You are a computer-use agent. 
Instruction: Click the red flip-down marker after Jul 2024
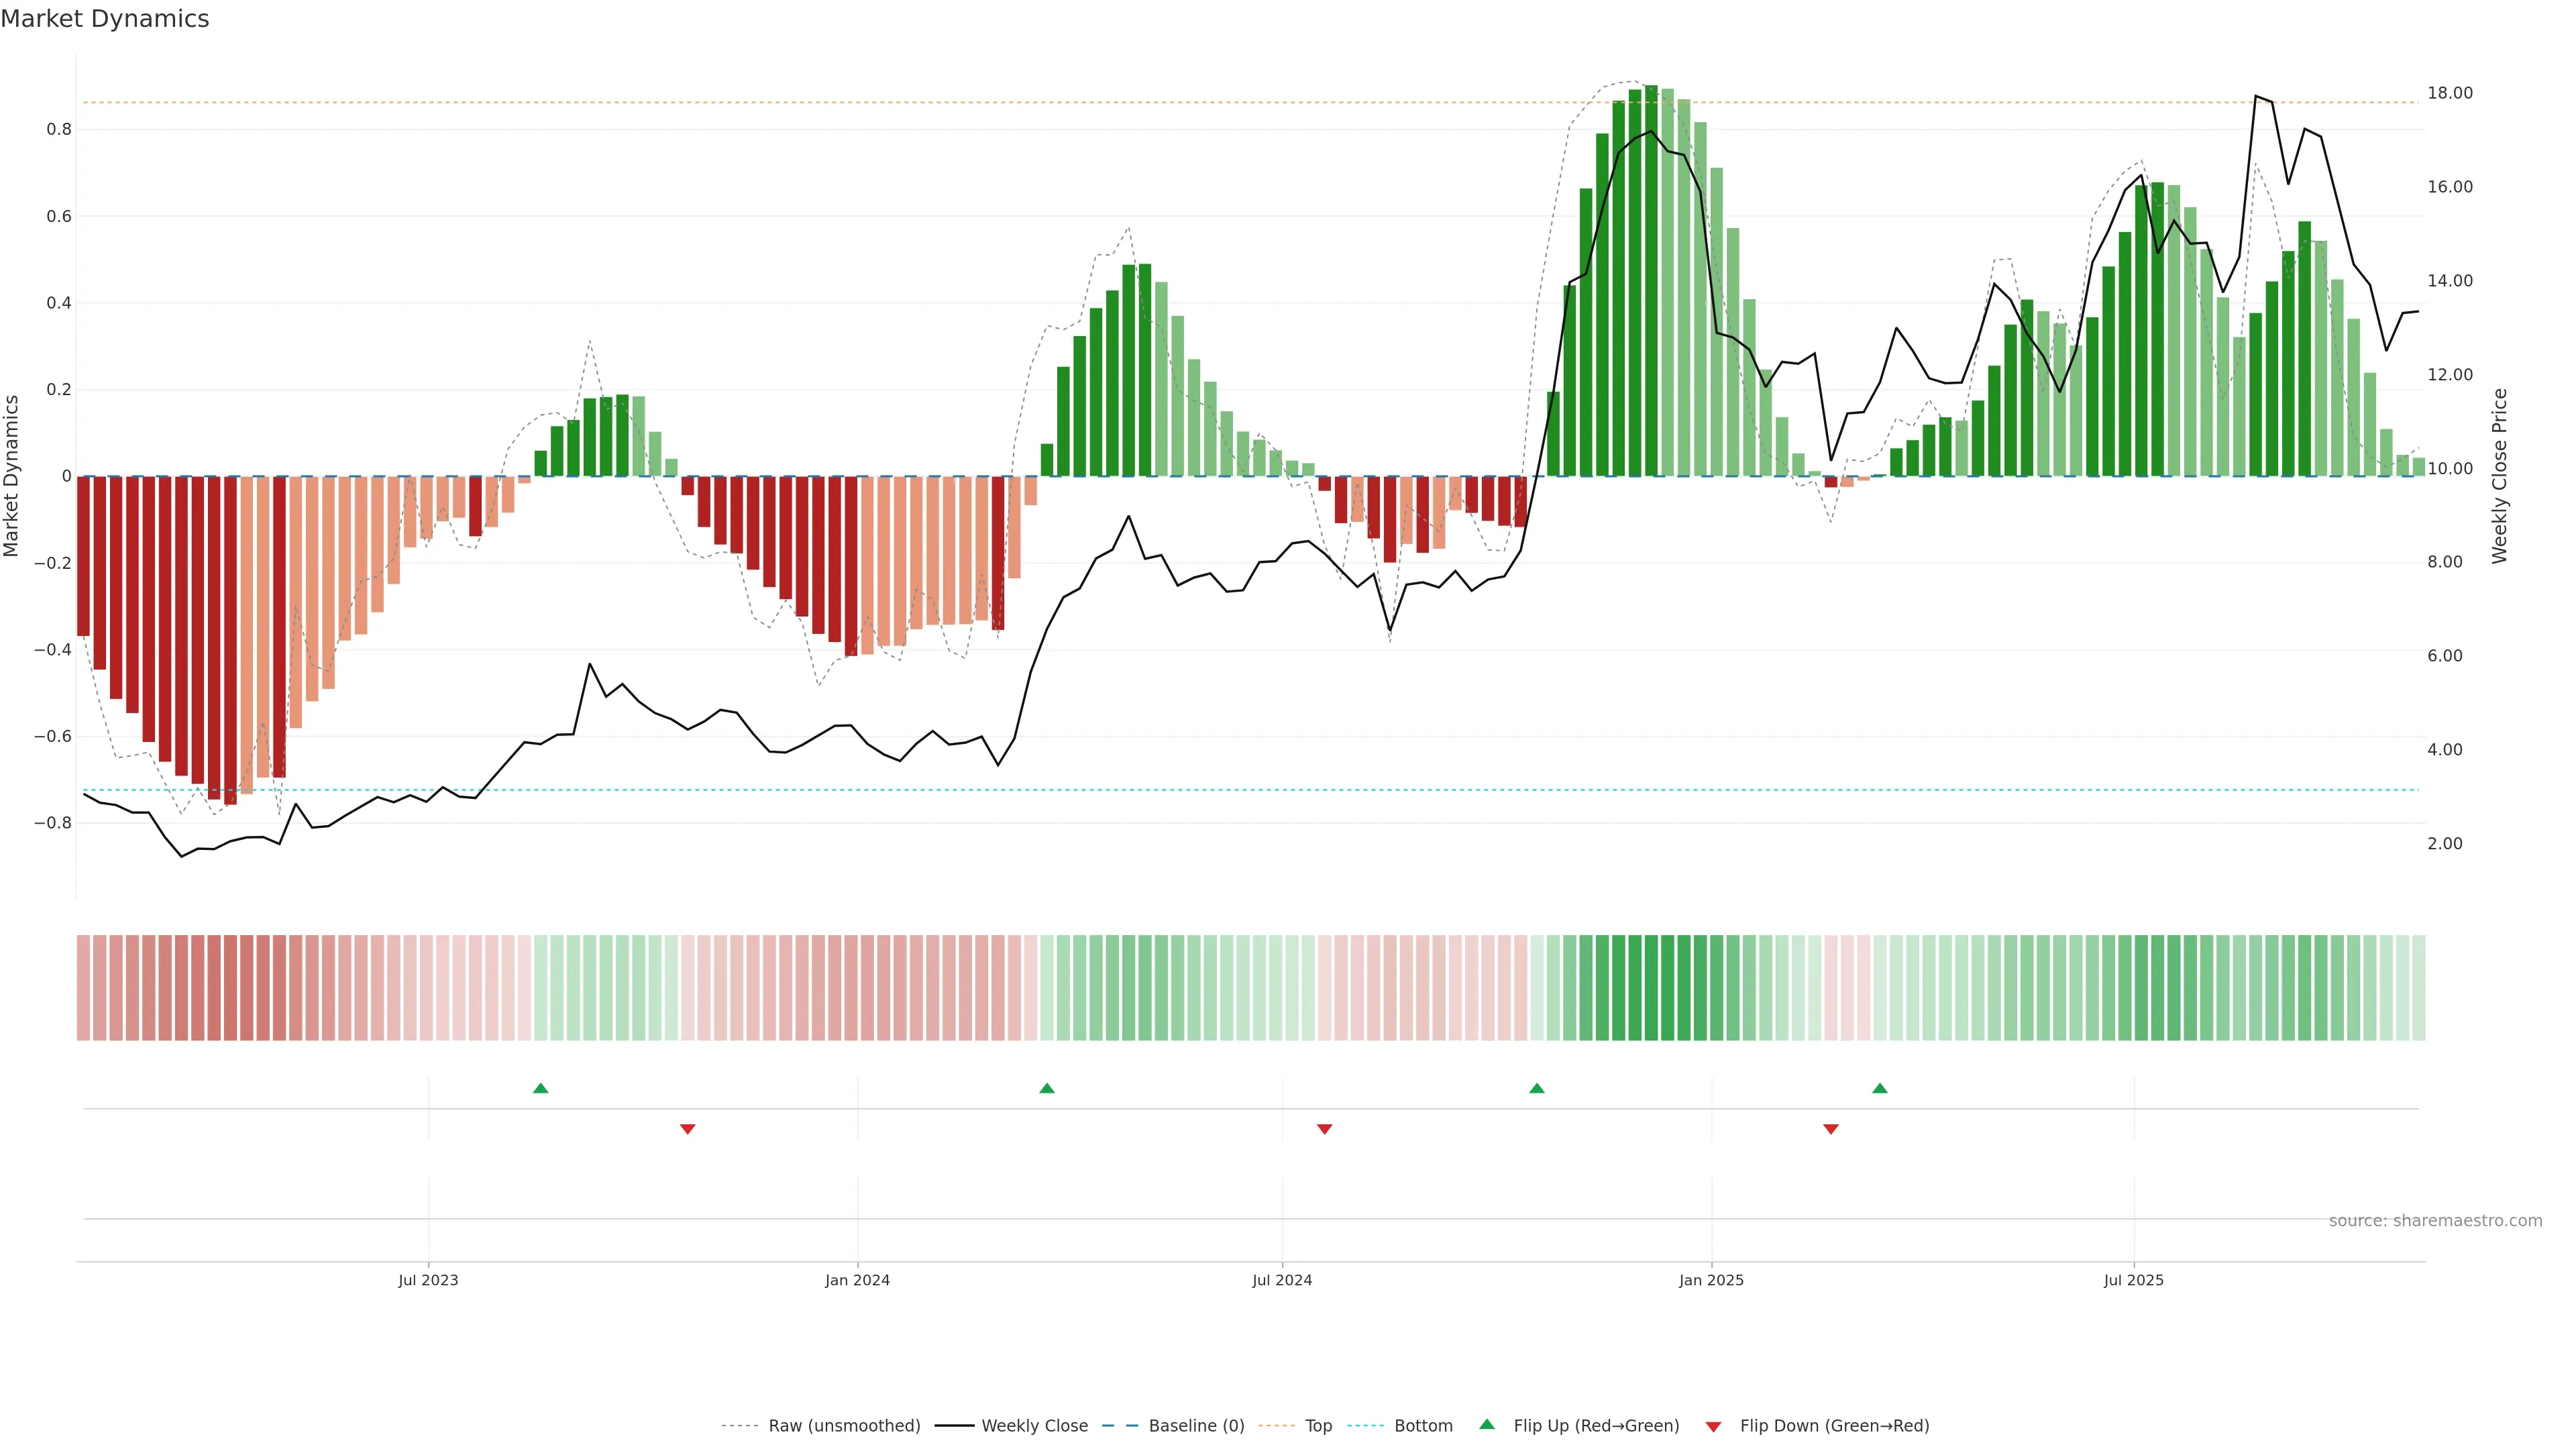1325,1129
